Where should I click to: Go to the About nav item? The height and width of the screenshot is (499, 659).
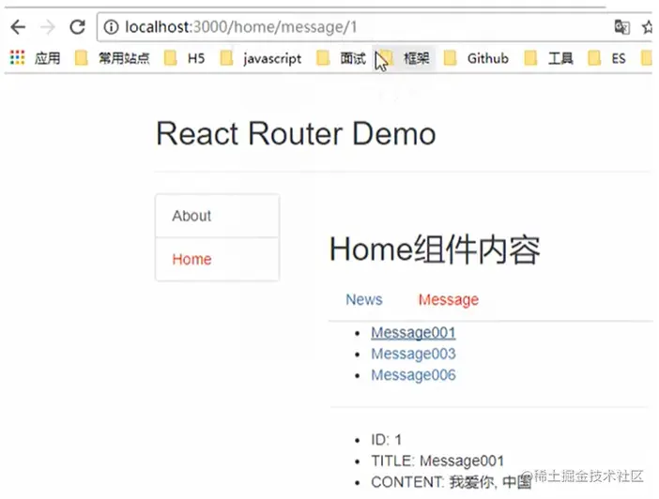coord(217,216)
